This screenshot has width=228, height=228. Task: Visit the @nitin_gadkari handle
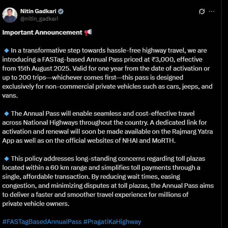(x=39, y=19)
